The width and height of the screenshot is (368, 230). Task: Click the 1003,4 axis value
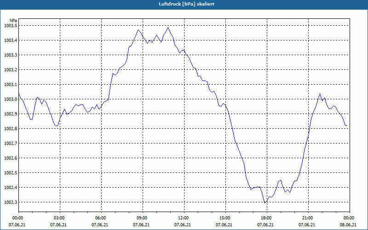click(11, 40)
